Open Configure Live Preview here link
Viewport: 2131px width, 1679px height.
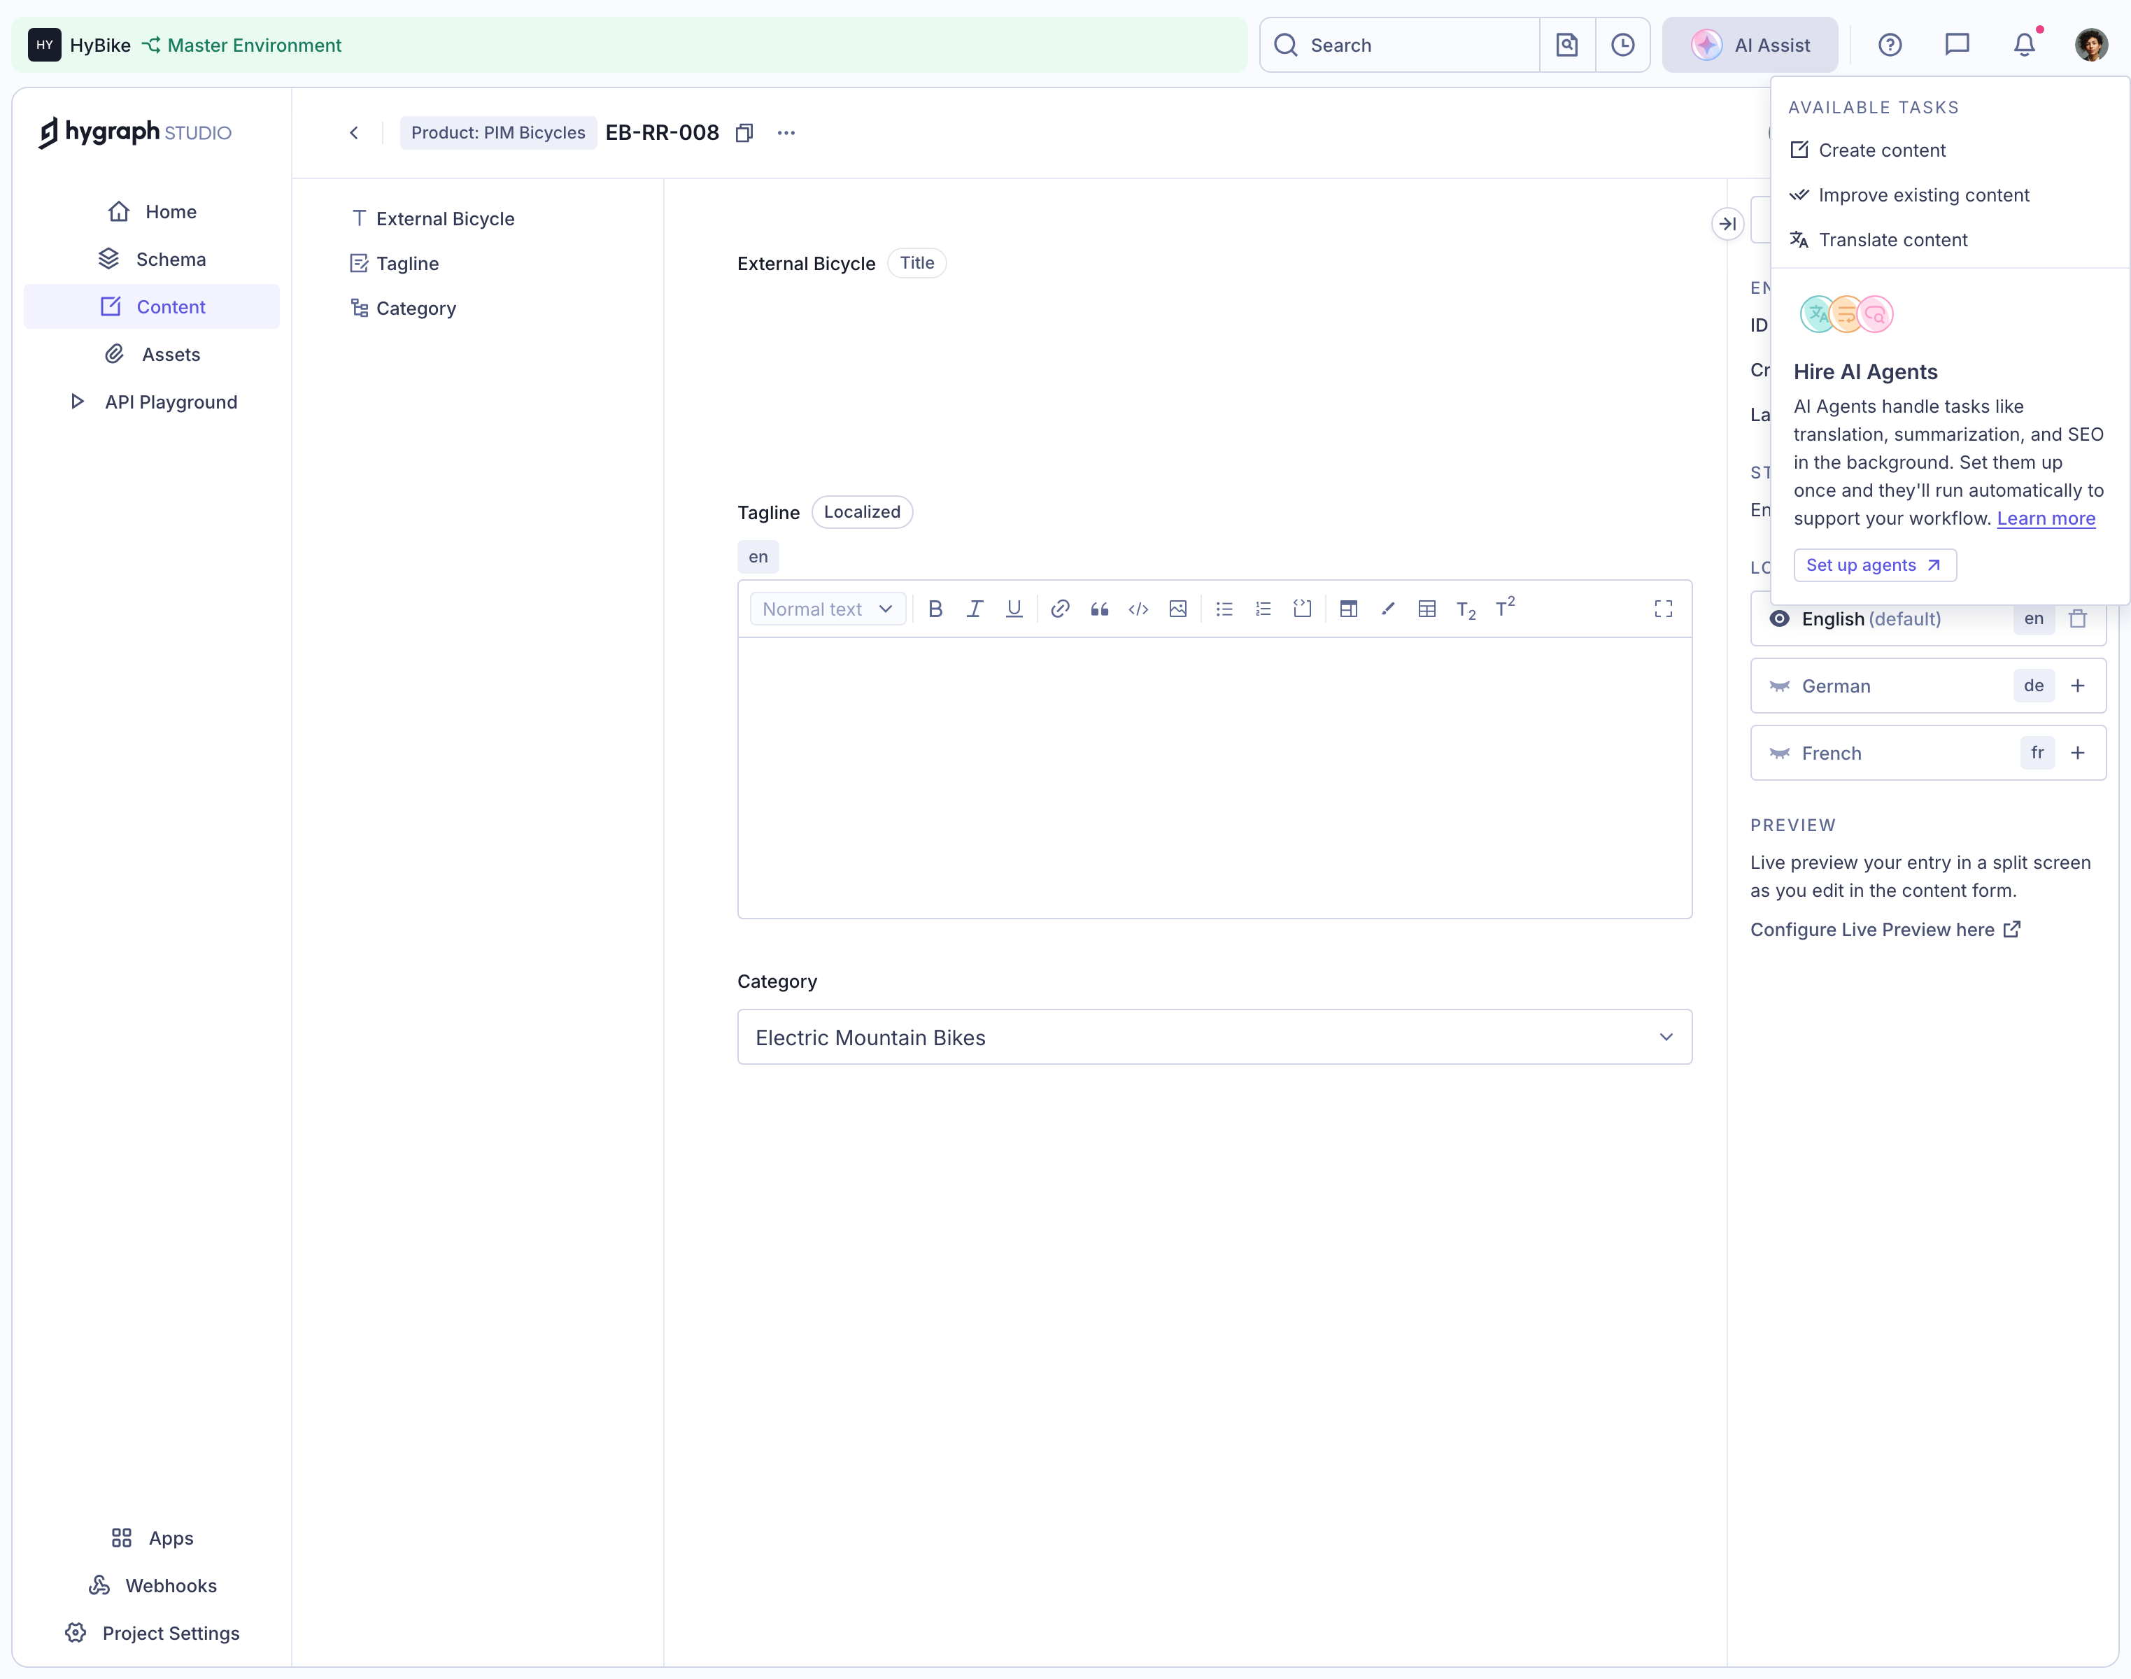1884,930
